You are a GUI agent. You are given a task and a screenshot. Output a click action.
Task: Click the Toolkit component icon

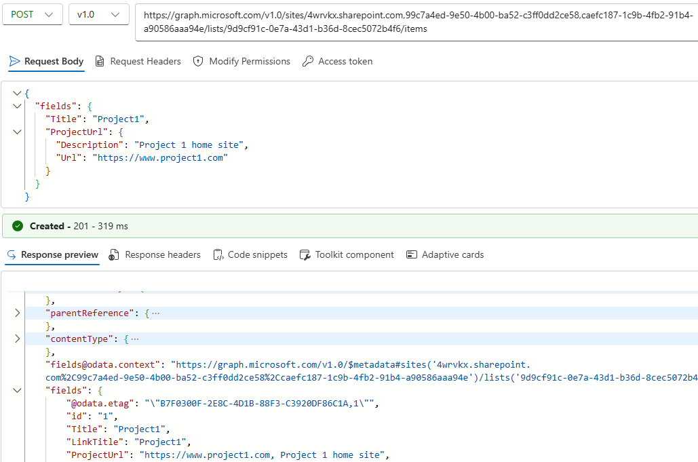(305, 255)
